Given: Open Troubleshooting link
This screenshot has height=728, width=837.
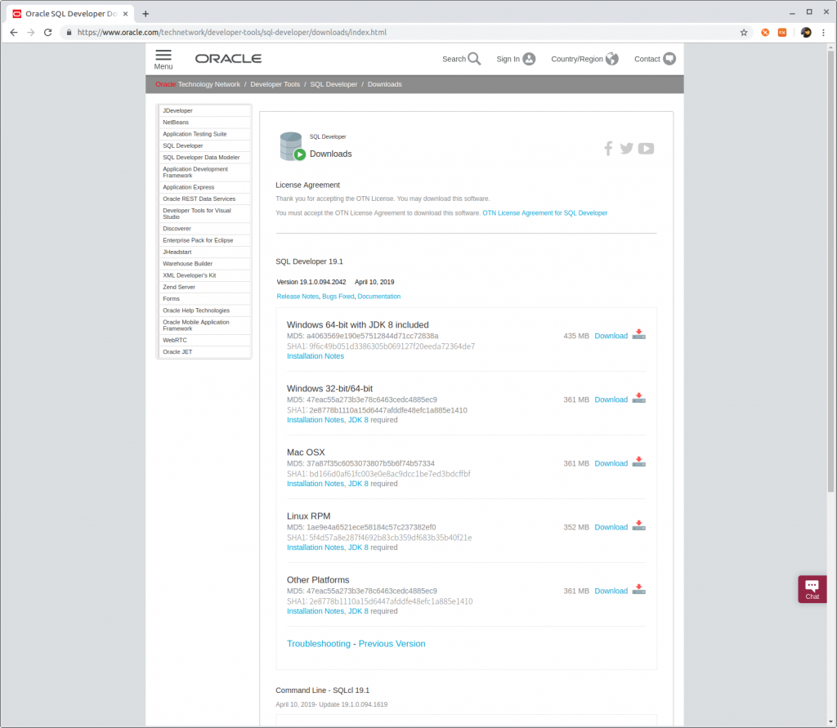Looking at the screenshot, I should [319, 644].
